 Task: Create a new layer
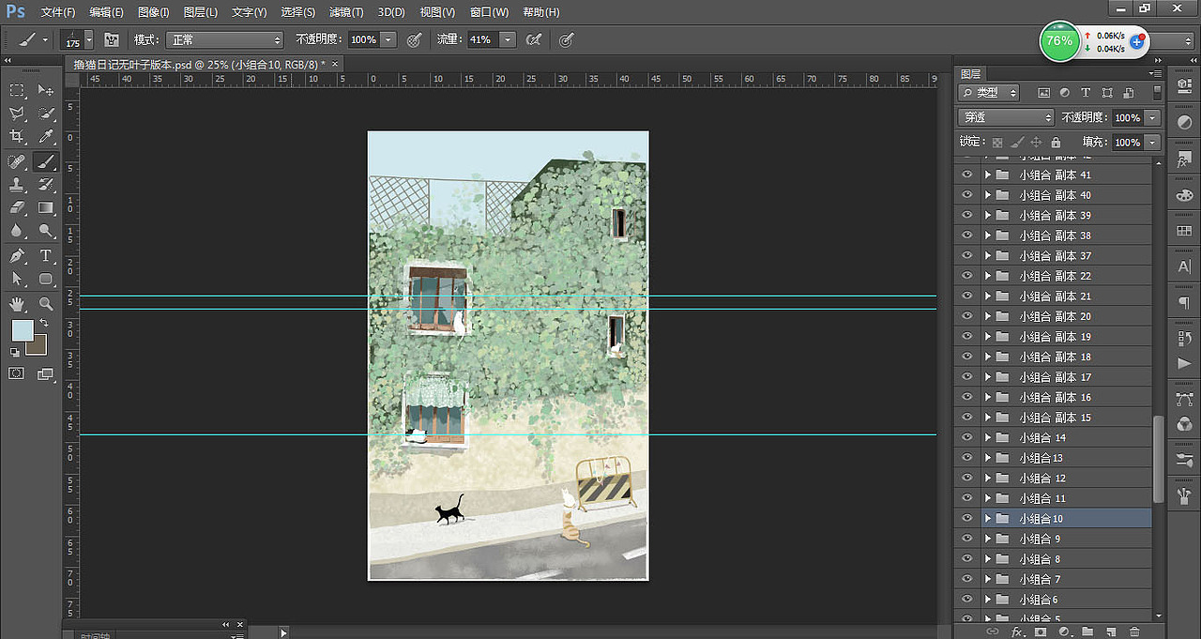click(x=1111, y=631)
